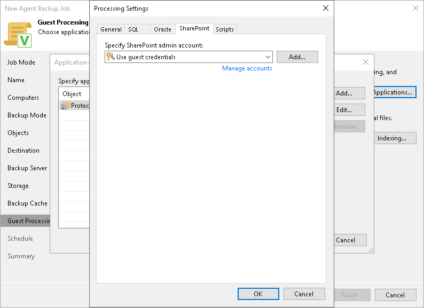
Task: Click the 'Specify SharePoint admin account:' label
Action: click(x=154, y=45)
